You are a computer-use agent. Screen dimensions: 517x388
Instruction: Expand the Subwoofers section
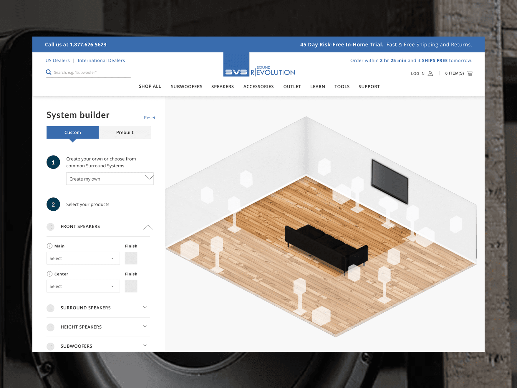tap(145, 346)
